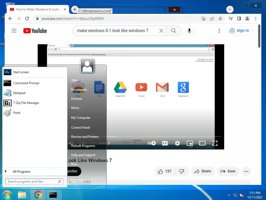Expand the shutdown options arrow
The image size is (266, 200).
click(87, 182)
